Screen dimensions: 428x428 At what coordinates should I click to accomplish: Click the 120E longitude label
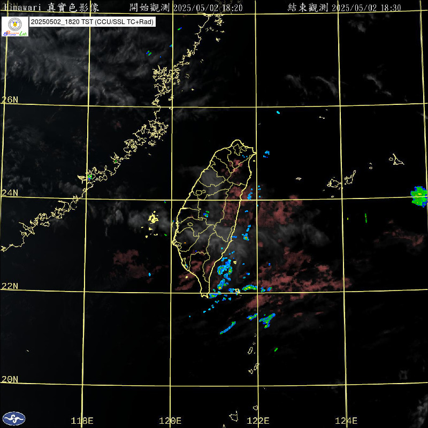tap(170, 421)
